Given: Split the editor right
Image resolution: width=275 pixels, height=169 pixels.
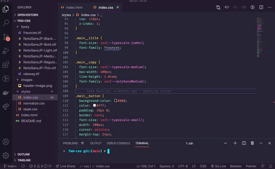Looking at the screenshot, I should click(261, 7).
